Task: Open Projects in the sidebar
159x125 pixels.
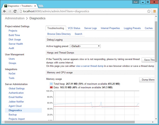Action: coord(13,31)
